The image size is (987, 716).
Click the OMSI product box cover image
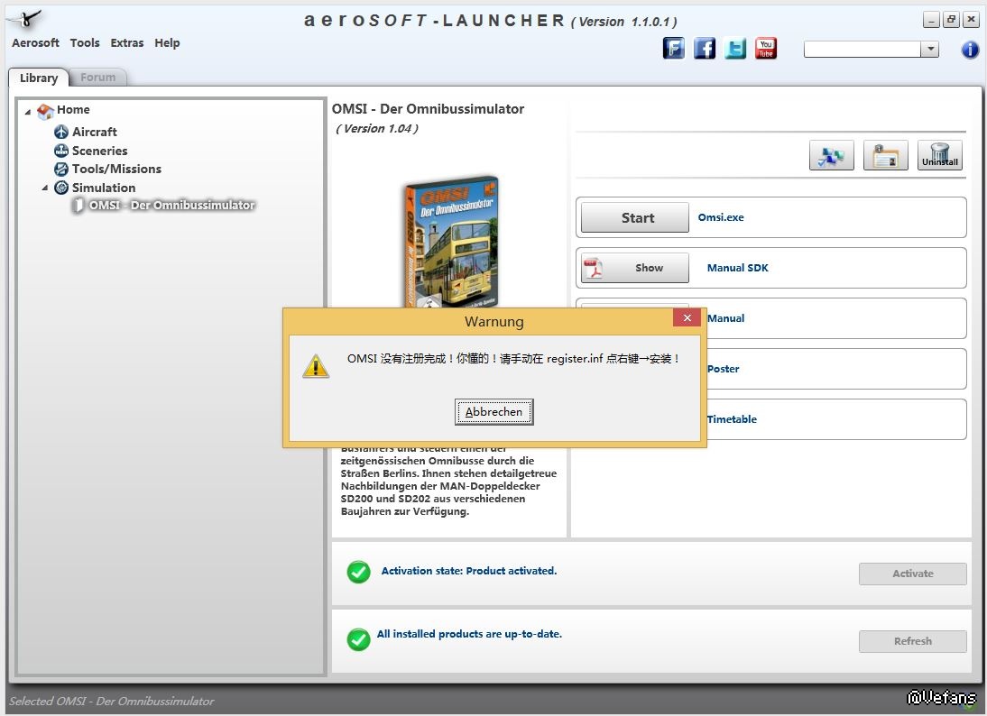[x=451, y=242]
